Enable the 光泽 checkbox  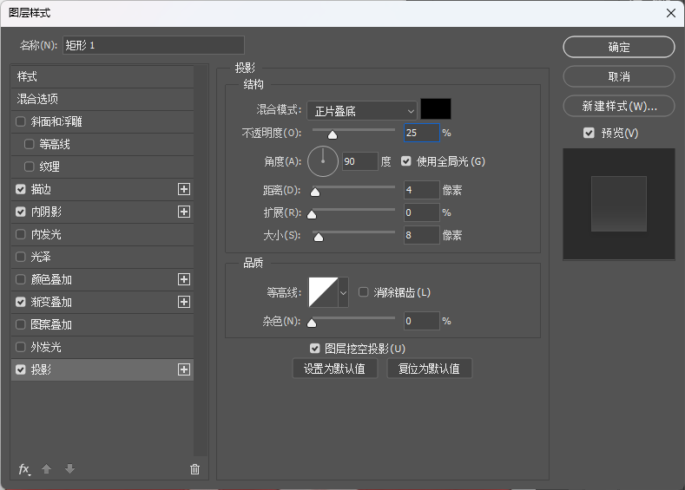pos(21,257)
